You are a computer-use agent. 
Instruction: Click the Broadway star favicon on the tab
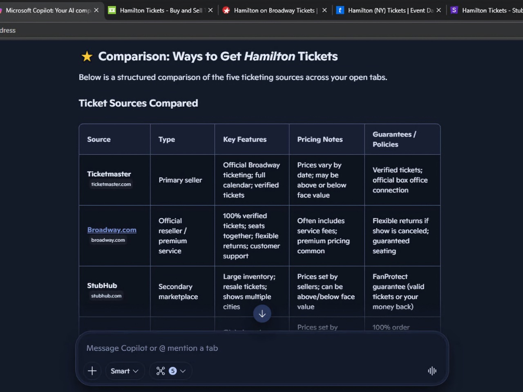226,10
